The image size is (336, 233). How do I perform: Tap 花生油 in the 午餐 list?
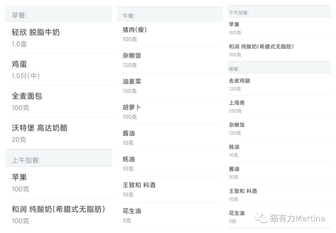pyautogui.click(x=170, y=216)
